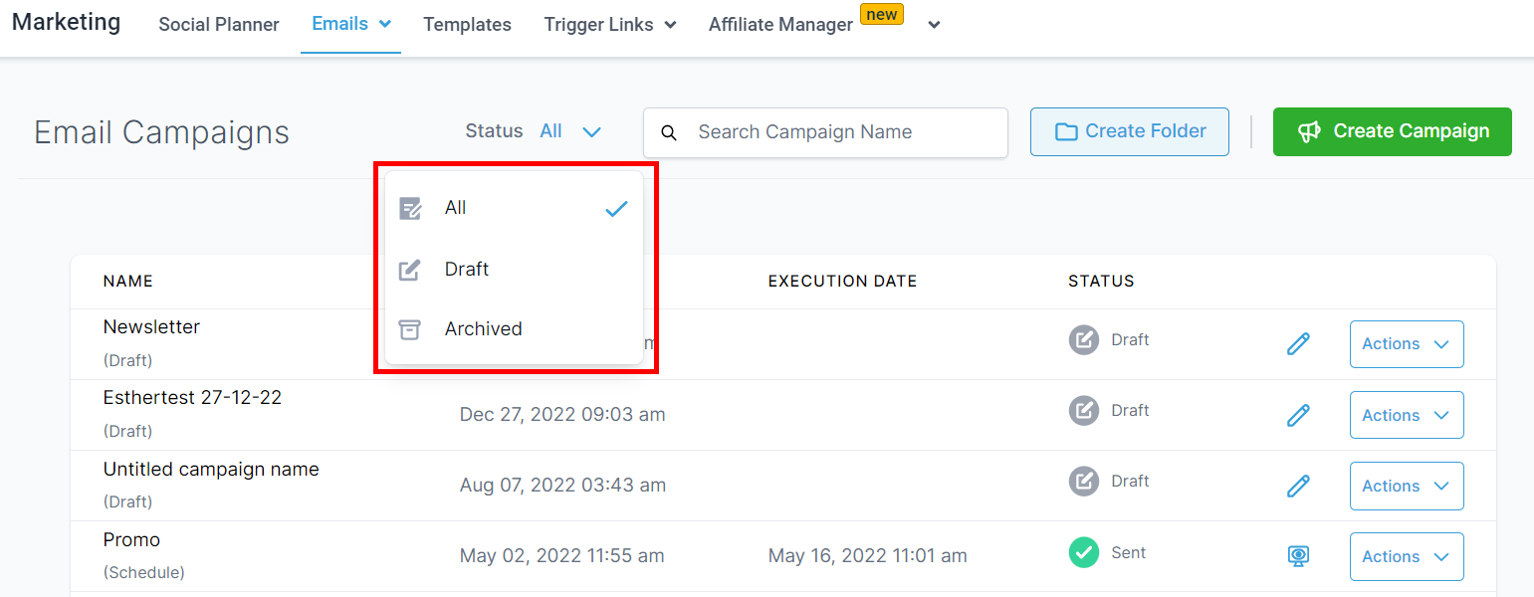Focus the Search Campaign Name field
1534x597 pixels.
click(836, 132)
